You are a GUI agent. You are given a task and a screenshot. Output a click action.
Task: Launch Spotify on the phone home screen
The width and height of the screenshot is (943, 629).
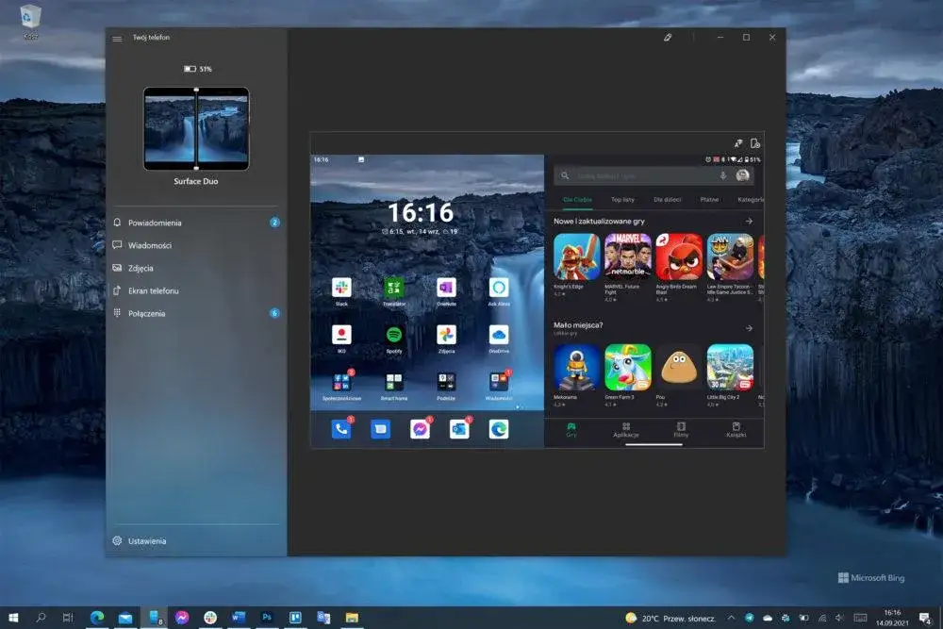pos(394,335)
